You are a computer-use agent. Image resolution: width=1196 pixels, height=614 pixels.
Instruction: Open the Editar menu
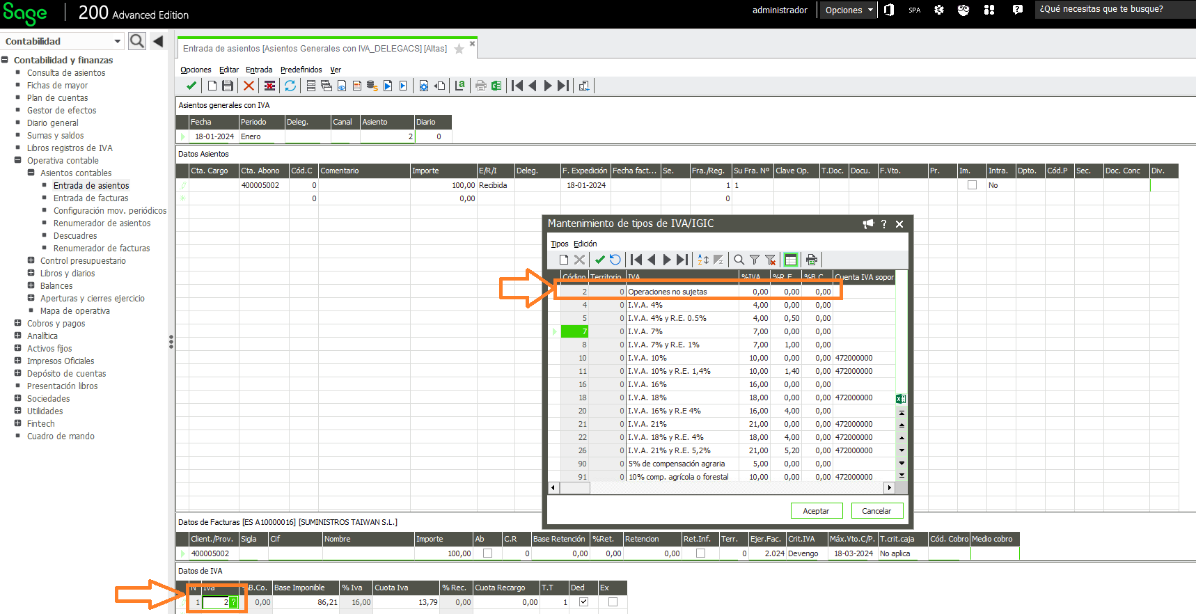point(229,70)
